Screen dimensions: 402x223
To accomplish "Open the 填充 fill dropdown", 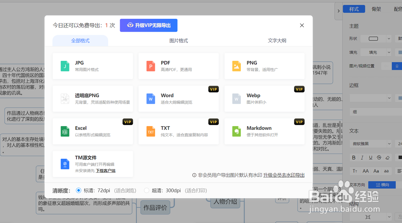I will tap(376, 52).
